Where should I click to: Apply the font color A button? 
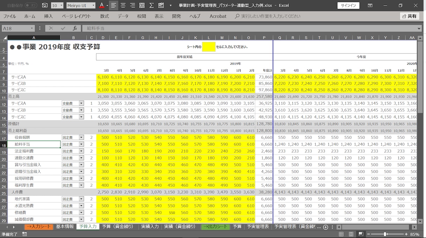(x=102, y=5)
